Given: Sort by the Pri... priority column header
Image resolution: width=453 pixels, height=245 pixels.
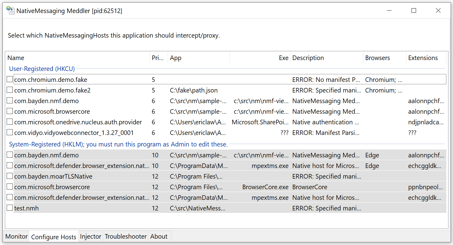Looking at the screenshot, I should point(159,58).
